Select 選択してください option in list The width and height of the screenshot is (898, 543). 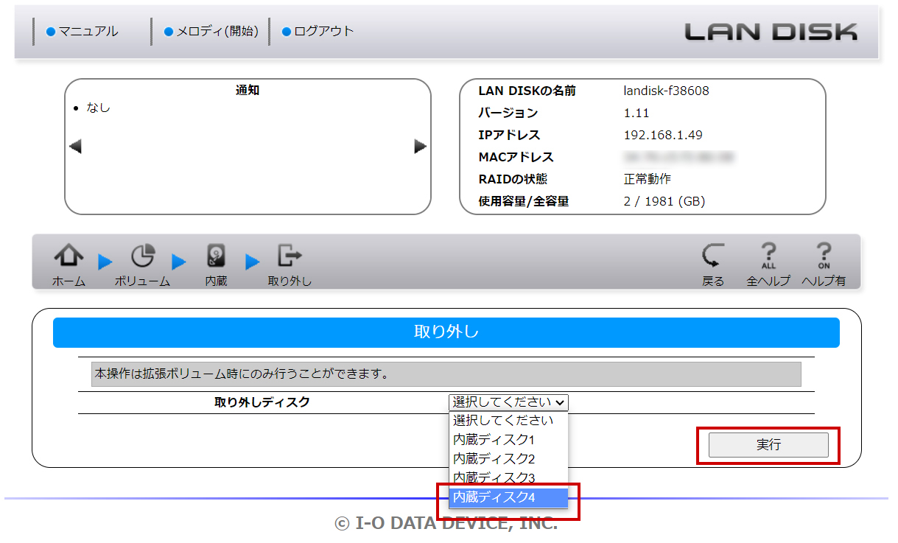pos(508,421)
